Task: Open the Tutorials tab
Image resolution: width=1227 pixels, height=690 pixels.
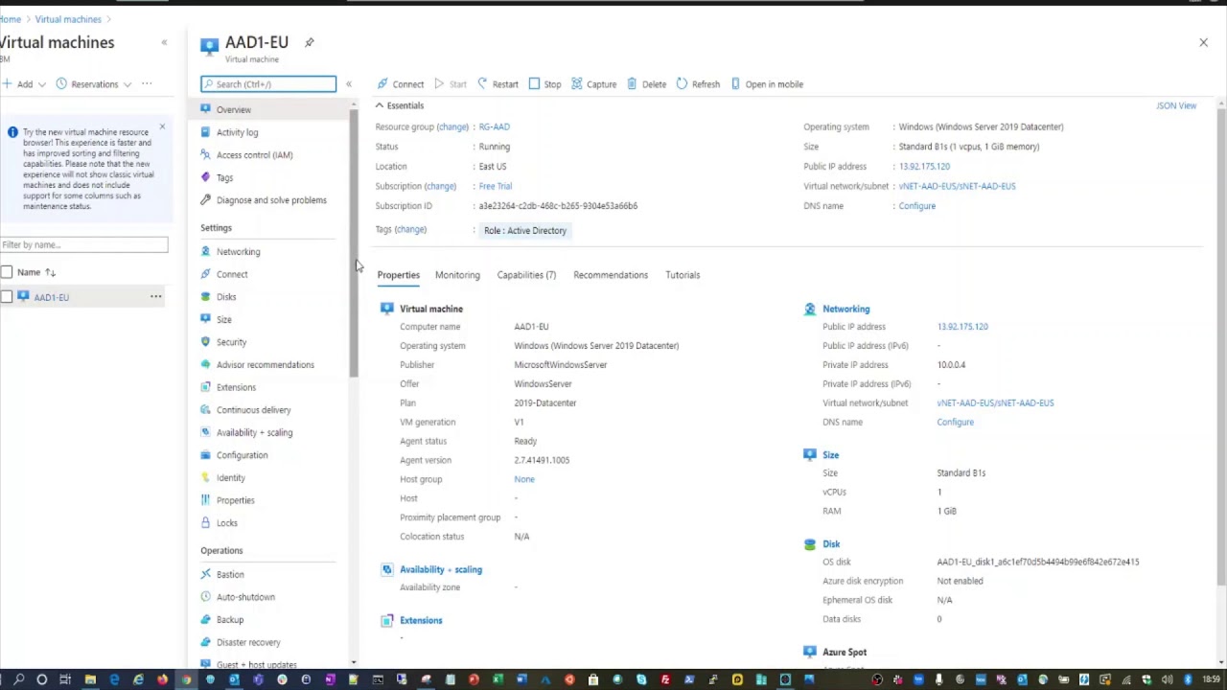Action: [683, 275]
